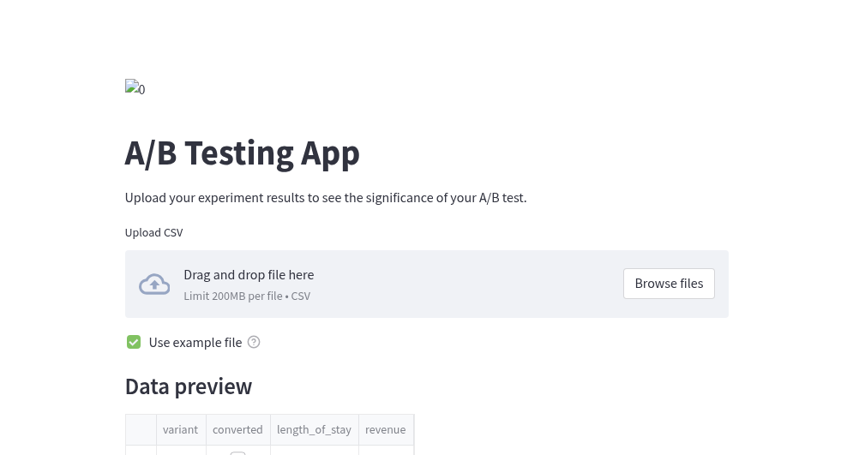This screenshot has width=853, height=455.
Task: Select the revenue column header
Action: (x=386, y=430)
